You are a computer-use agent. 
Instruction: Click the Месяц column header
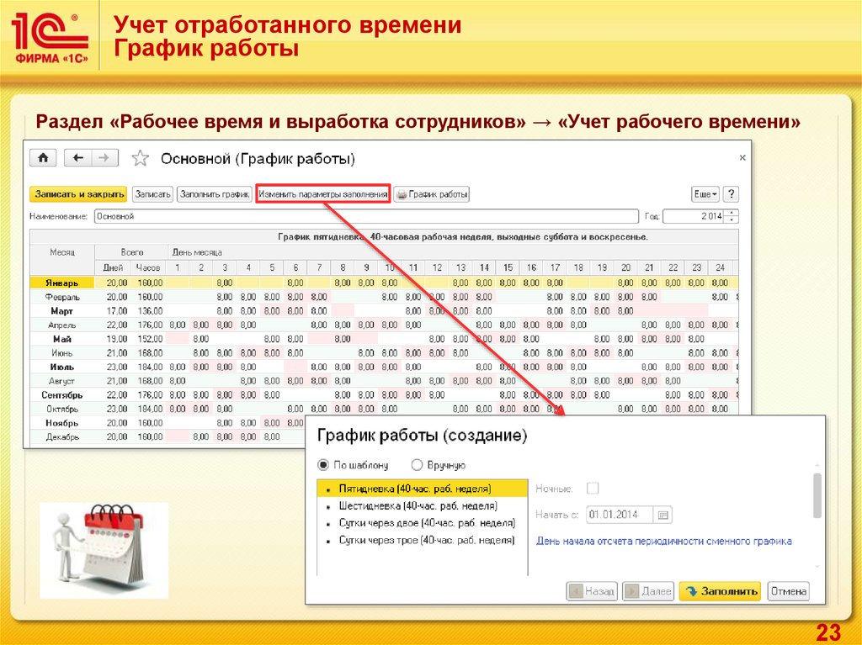[62, 252]
